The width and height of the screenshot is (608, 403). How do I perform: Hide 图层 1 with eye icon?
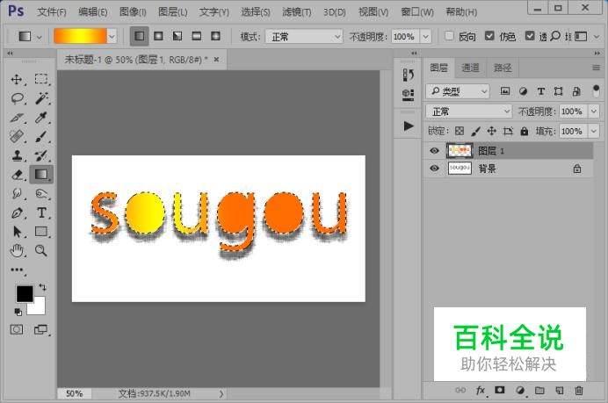[x=435, y=151]
